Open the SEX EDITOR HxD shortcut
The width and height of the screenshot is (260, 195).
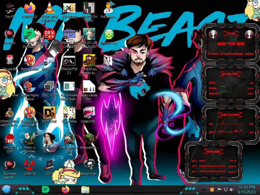coord(69,10)
